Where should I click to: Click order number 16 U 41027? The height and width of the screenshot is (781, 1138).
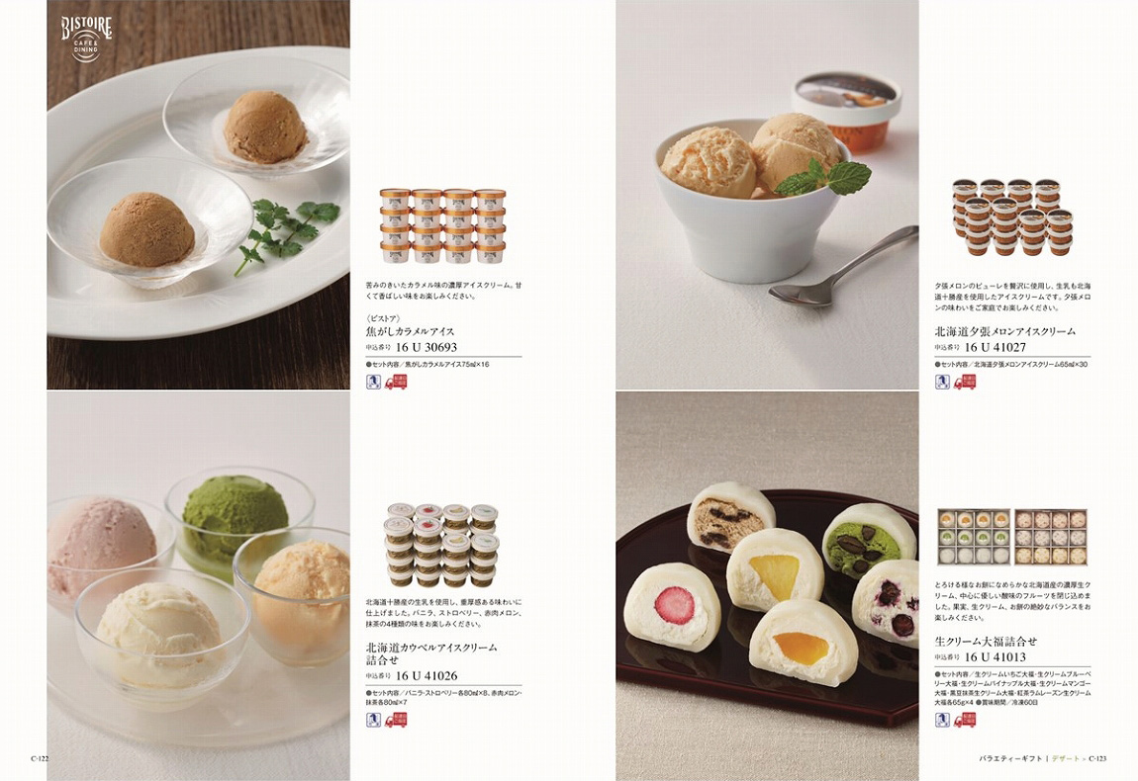(x=996, y=347)
